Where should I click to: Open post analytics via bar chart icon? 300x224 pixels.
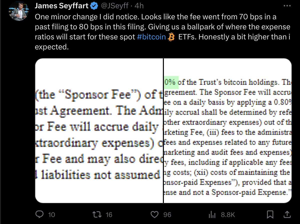coord(212,214)
